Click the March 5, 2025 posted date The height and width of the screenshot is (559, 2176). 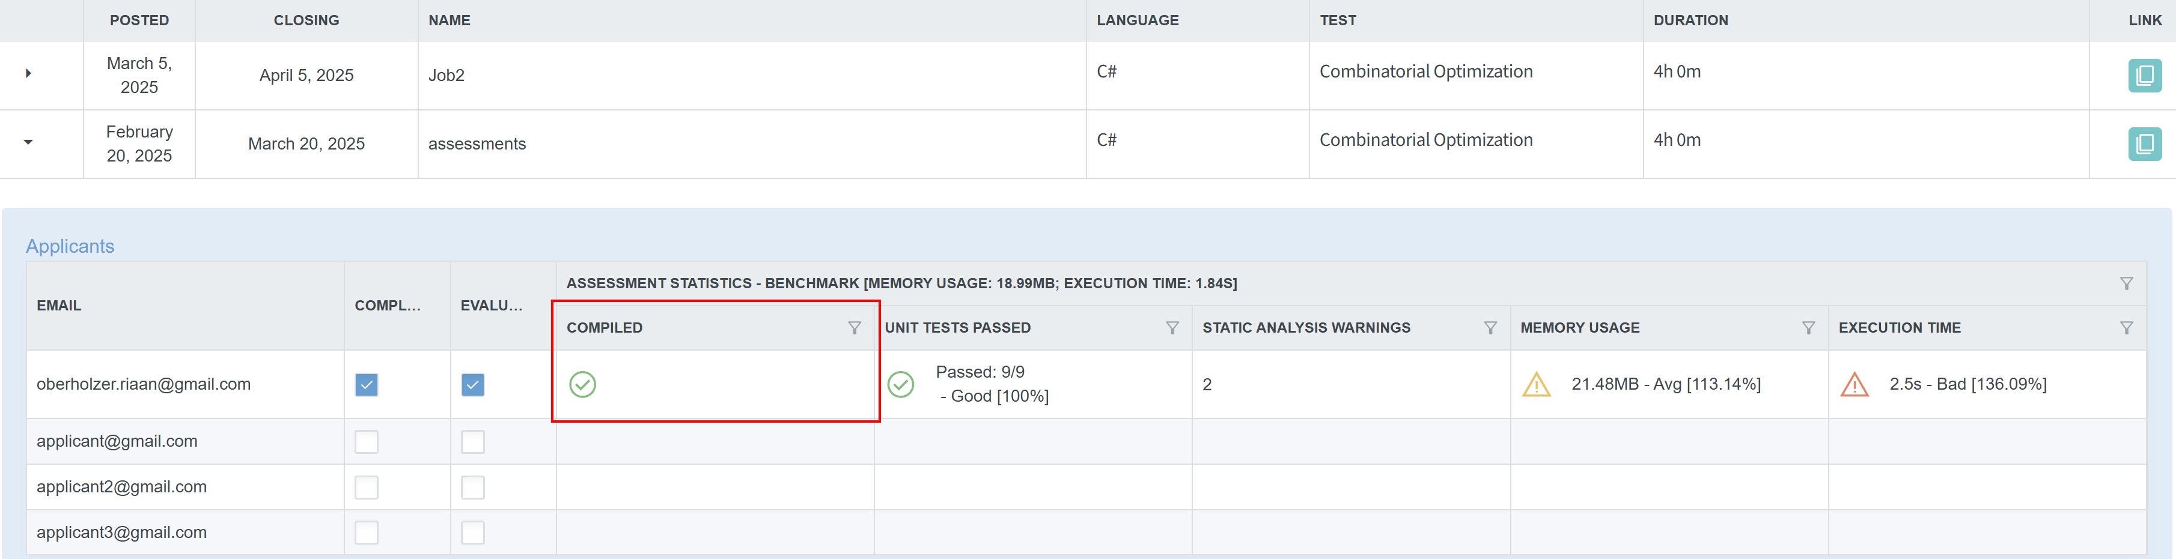pos(139,75)
